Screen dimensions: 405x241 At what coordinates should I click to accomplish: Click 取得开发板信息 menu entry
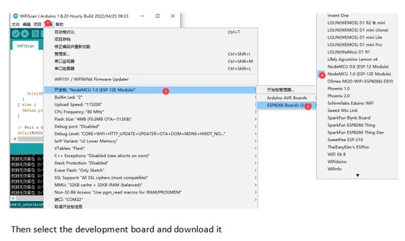pyautogui.click(x=150, y=207)
